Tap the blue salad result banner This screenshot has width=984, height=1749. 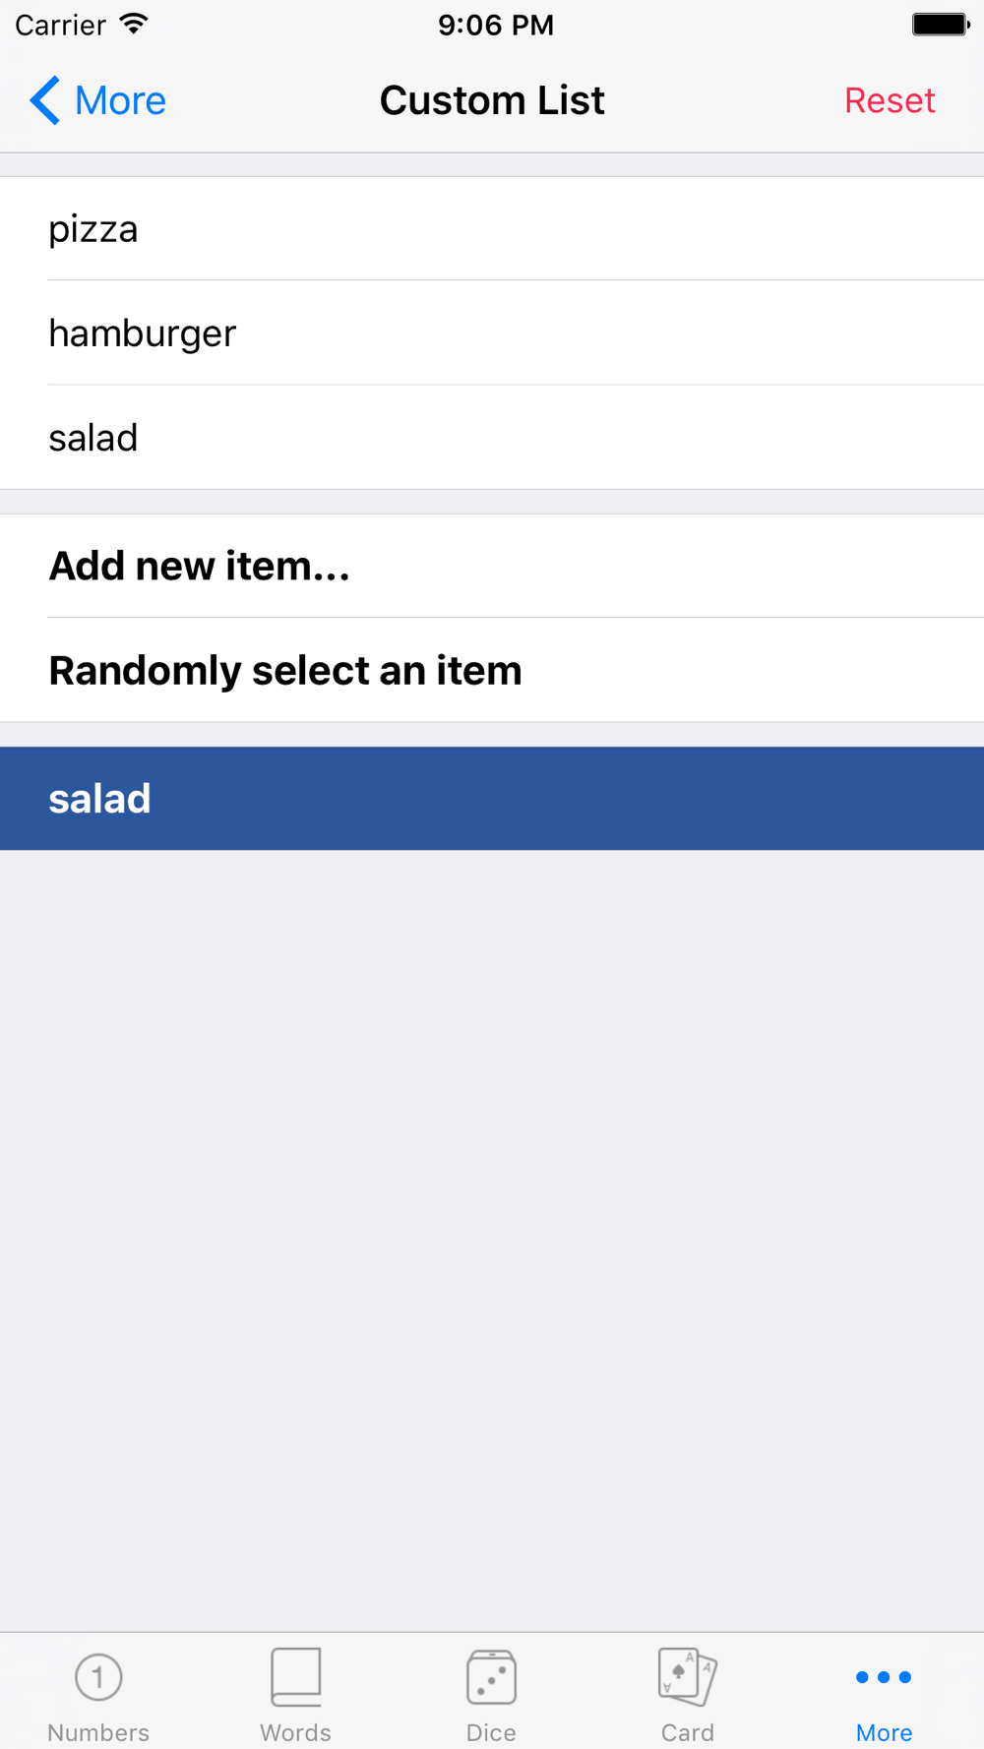click(x=492, y=799)
